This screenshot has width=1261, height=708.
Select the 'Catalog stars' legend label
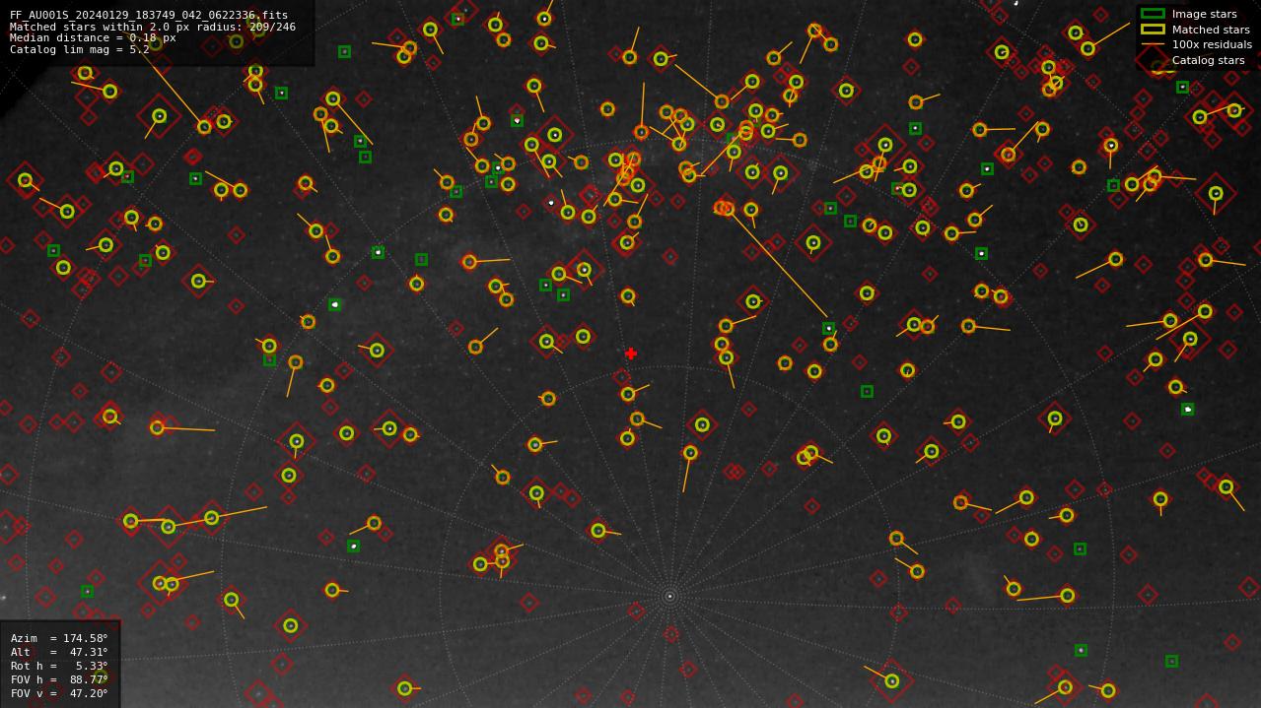[x=1208, y=60]
